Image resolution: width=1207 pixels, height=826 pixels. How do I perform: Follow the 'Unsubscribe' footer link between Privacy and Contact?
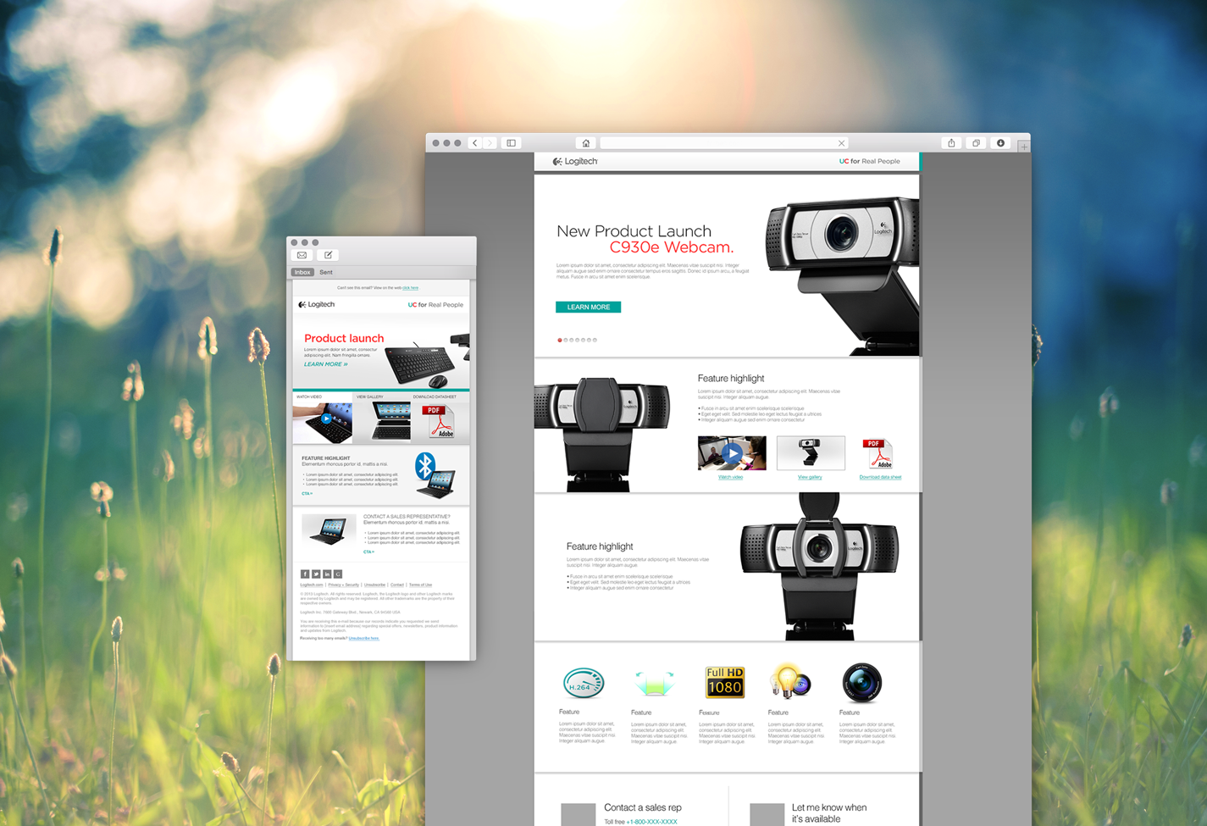pos(374,585)
